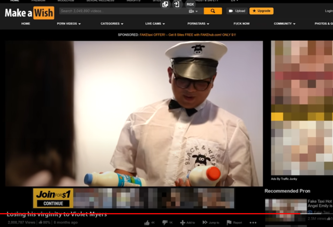The width and height of the screenshot is (333, 227).
Task: Click the search videos input field
Action: tap(124, 11)
